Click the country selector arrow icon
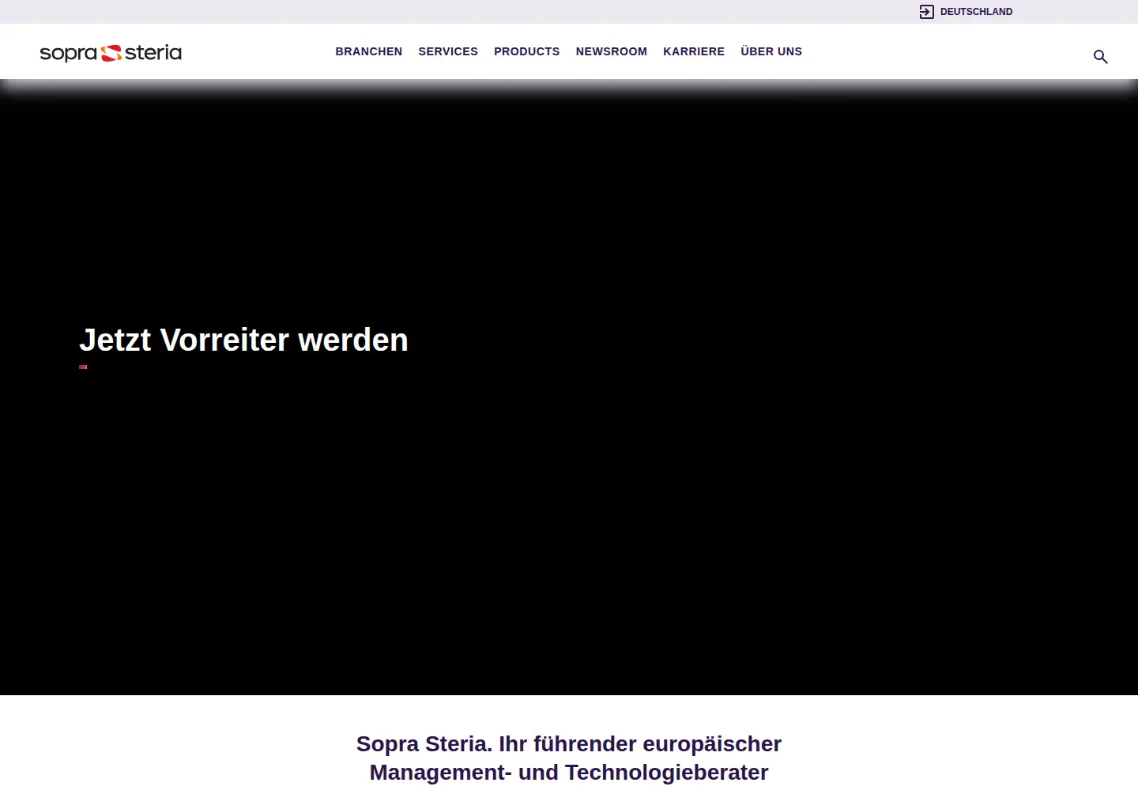Screen dimensions: 1138x790 (927, 12)
